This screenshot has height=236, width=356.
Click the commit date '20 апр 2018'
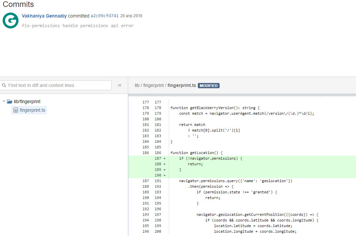131,16
